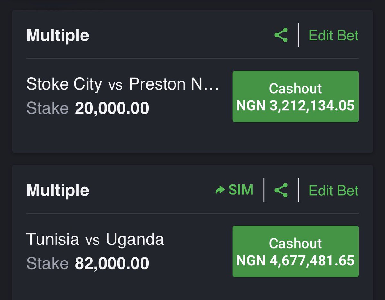Open Edit Bet for Stoke City multiple
Viewport: 385px width, 300px height.
click(333, 35)
